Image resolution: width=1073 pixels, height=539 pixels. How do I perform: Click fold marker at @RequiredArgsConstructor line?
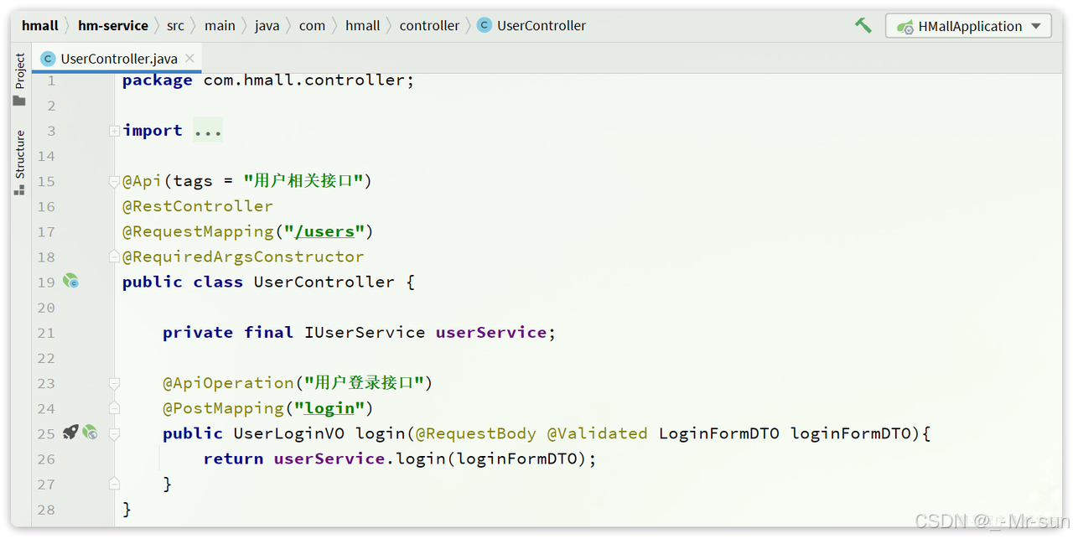[114, 257]
